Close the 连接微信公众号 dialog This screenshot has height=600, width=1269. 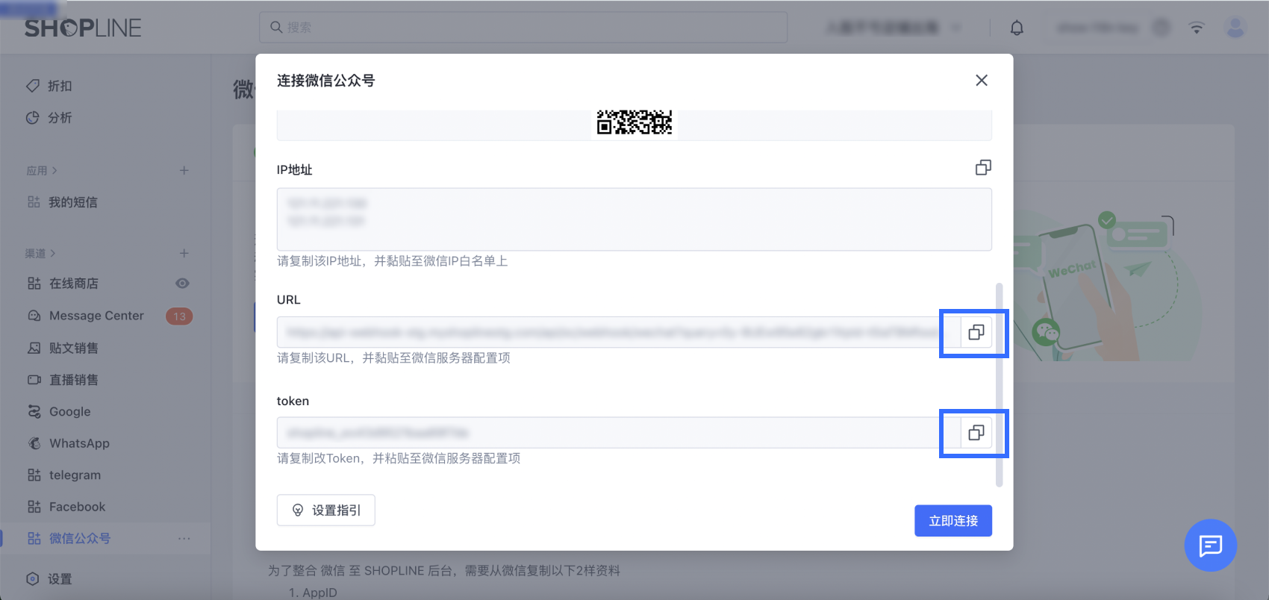(982, 81)
